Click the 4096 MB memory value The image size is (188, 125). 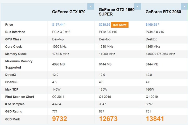click(58, 64)
